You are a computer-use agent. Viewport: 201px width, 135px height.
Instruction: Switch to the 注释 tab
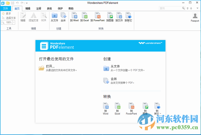point(39,9)
